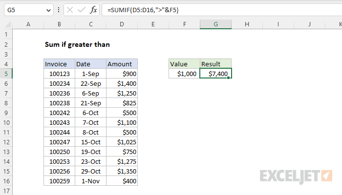Expand the Name Box dropdown arrow
The width and height of the screenshot is (342, 195).
click(x=48, y=10)
